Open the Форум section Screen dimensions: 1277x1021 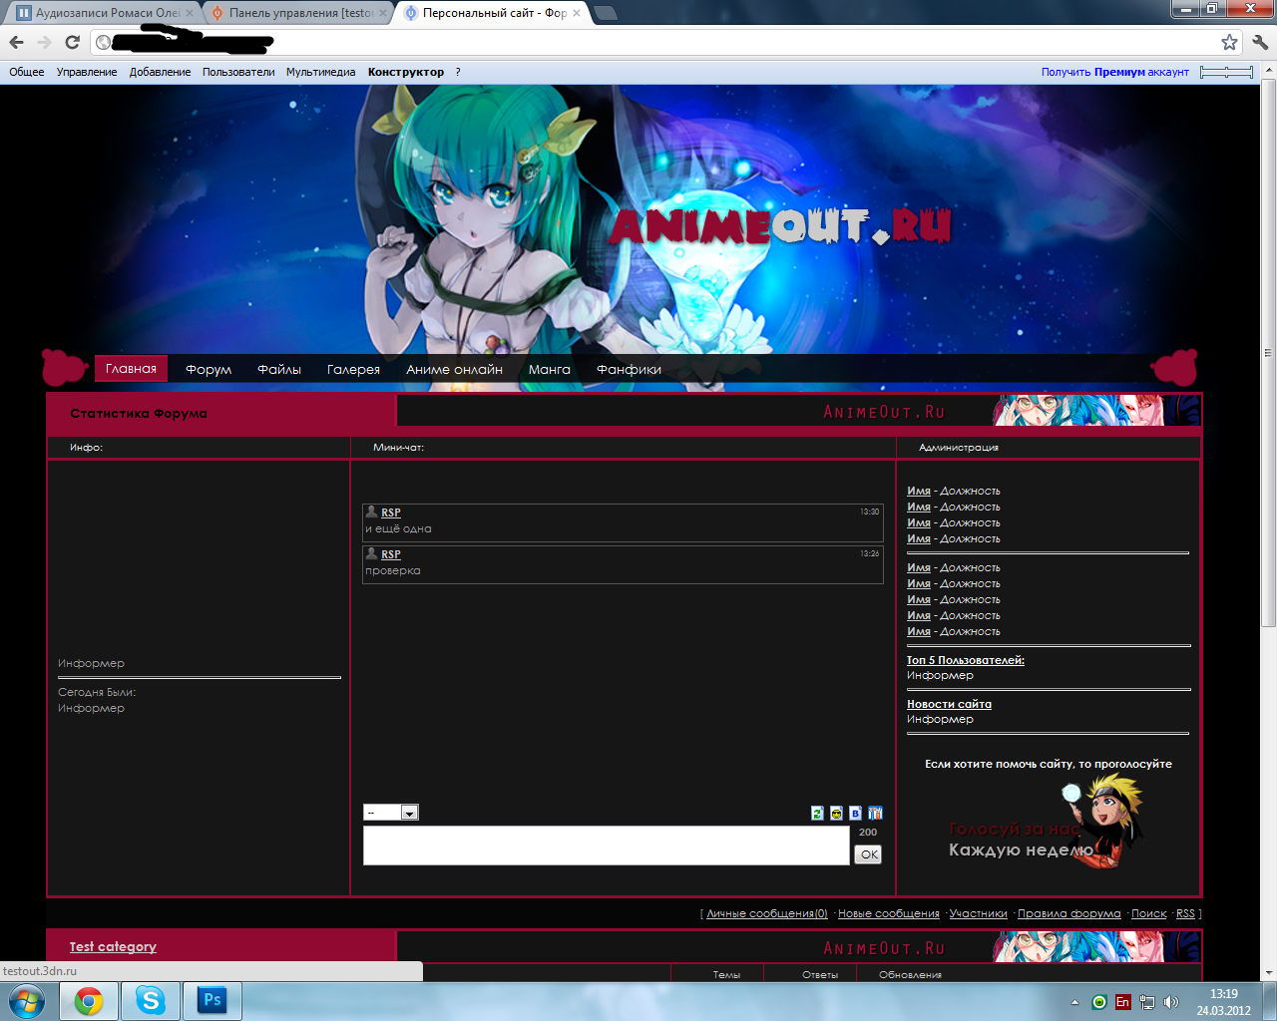click(x=209, y=369)
